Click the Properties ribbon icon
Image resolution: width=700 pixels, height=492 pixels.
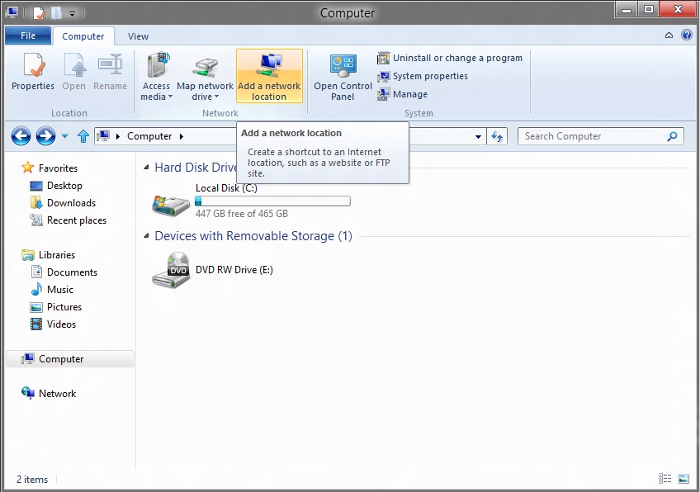click(x=33, y=73)
